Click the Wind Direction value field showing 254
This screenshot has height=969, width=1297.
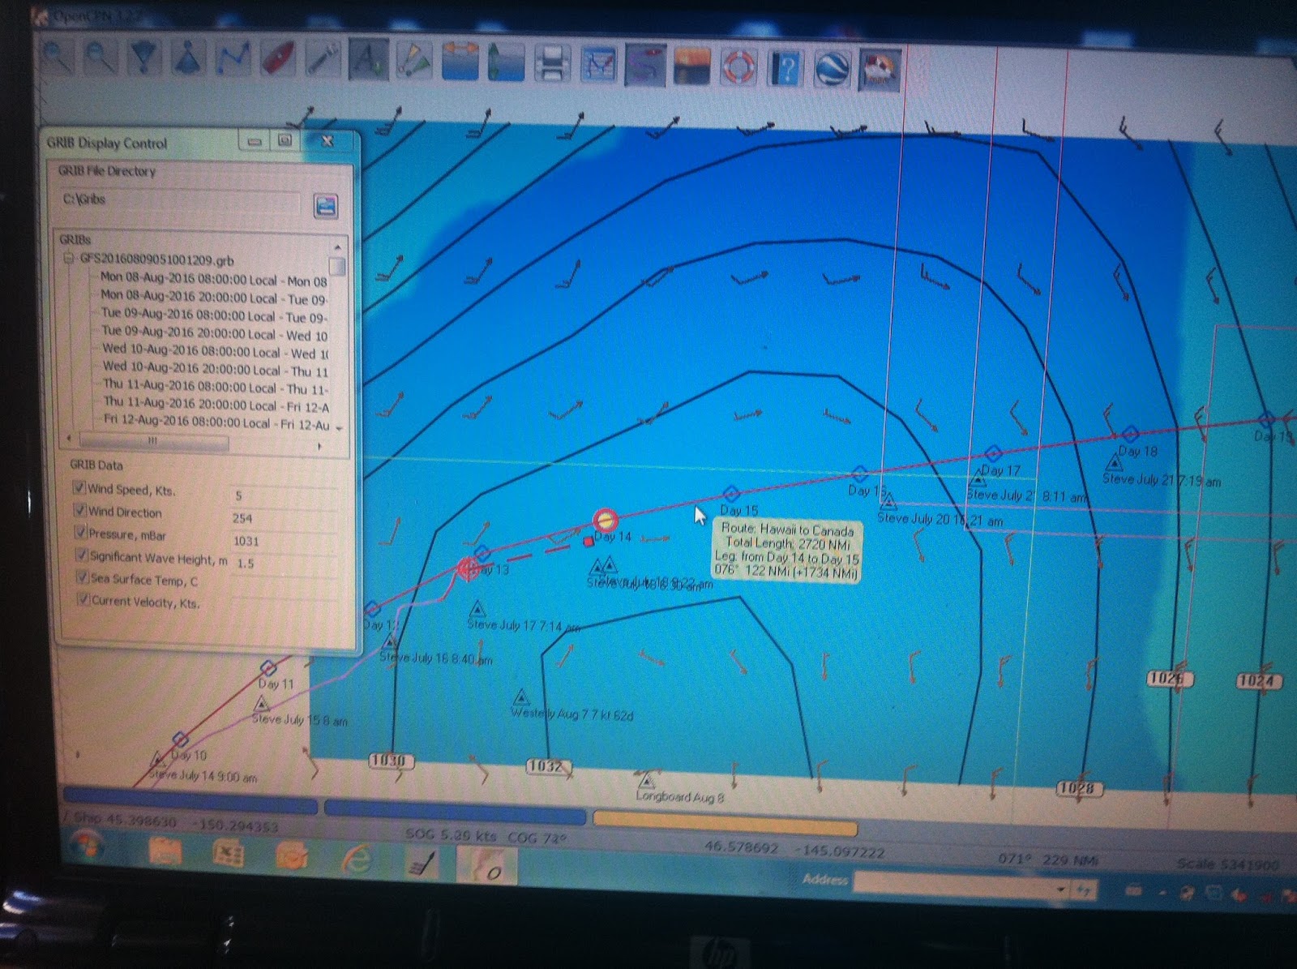(284, 518)
